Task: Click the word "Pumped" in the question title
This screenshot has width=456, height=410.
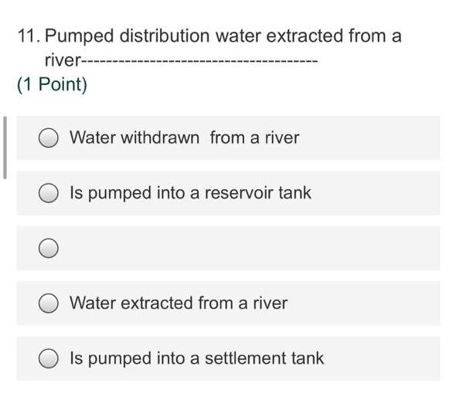Action: pyautogui.click(x=79, y=37)
